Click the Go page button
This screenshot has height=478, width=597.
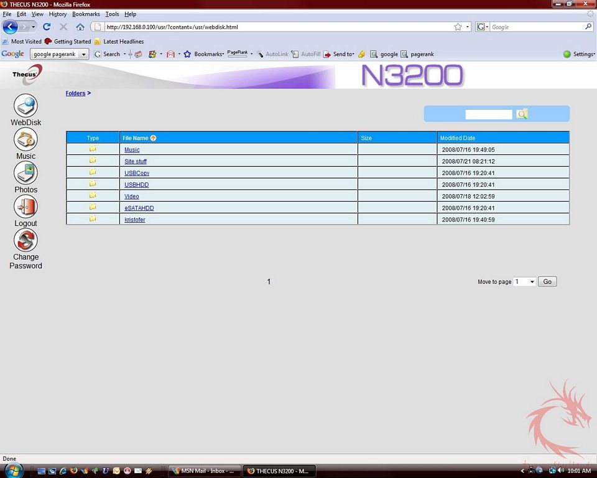coord(547,282)
